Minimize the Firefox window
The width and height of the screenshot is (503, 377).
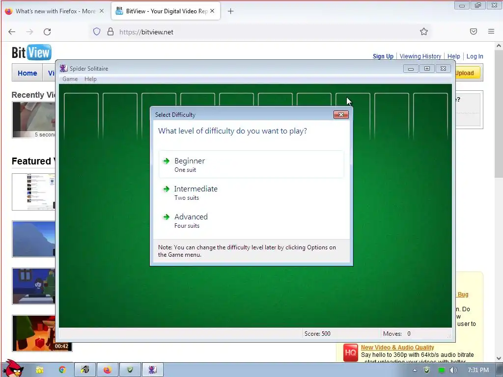(x=462, y=5)
